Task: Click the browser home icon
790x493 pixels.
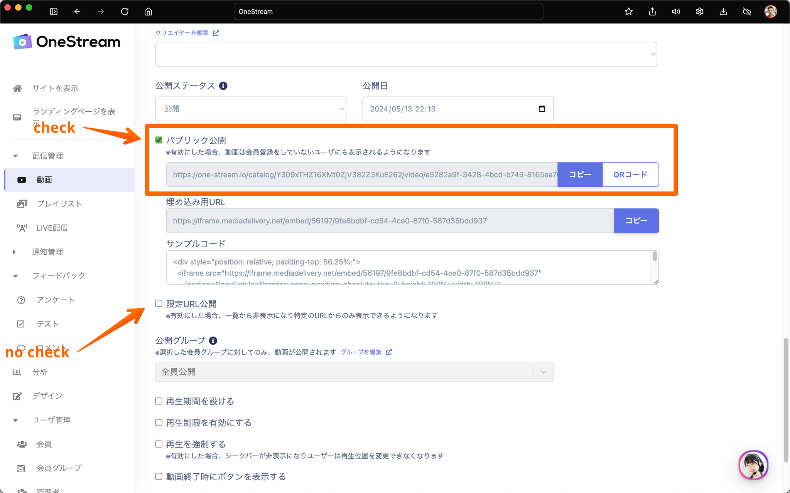Action: coord(148,12)
